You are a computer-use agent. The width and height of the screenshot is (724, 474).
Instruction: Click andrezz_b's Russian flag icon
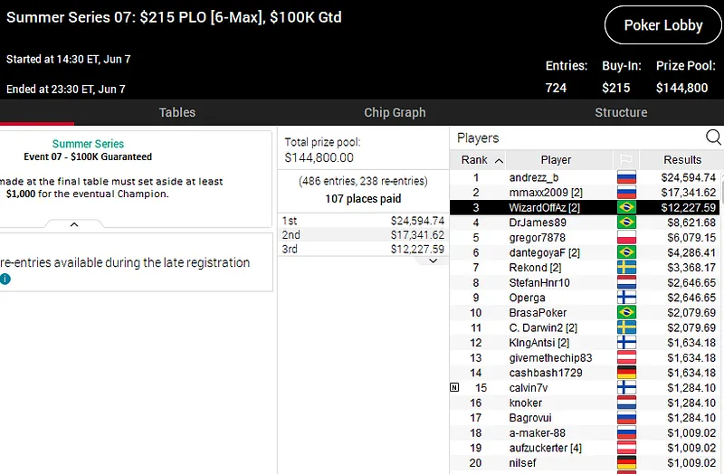pos(625,178)
